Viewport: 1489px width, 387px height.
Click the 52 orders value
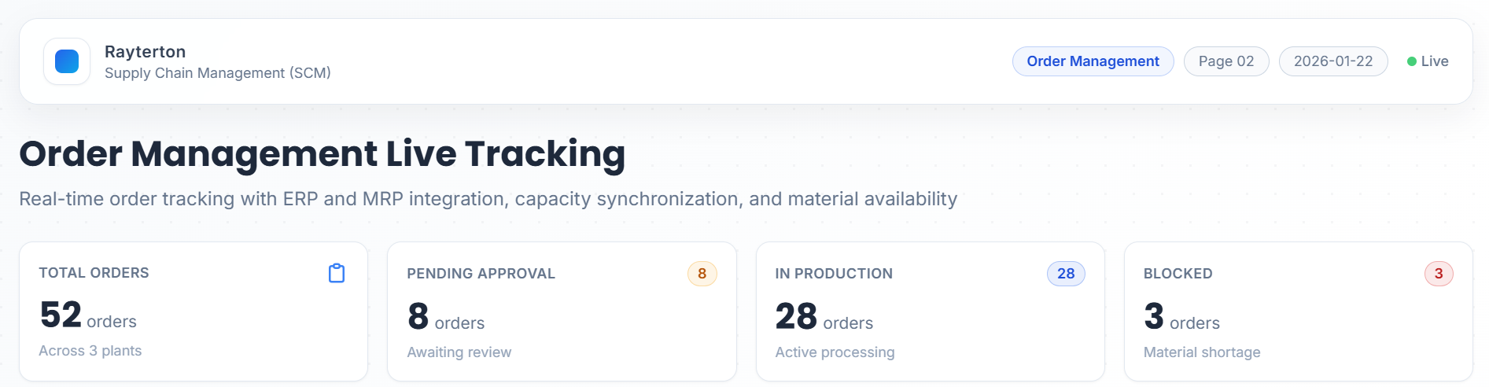point(88,315)
